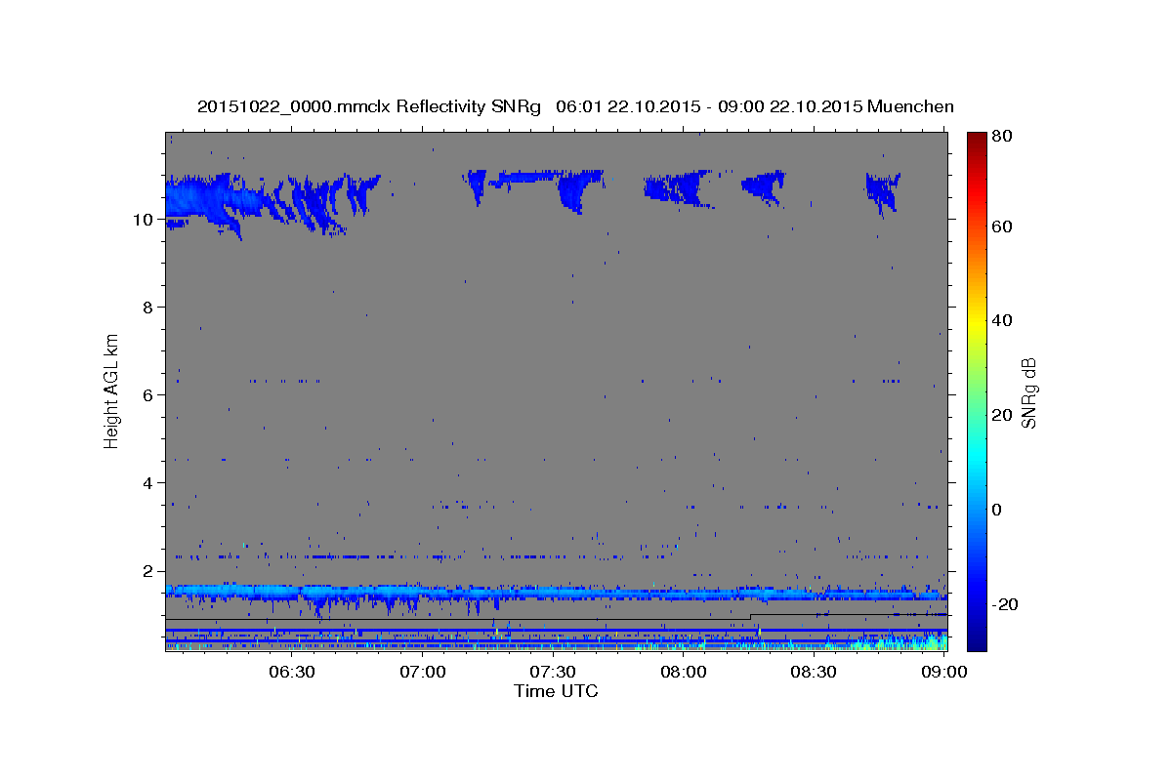Click the 6 km height tick label
Screen dimensions: 1172x781
pos(148,395)
